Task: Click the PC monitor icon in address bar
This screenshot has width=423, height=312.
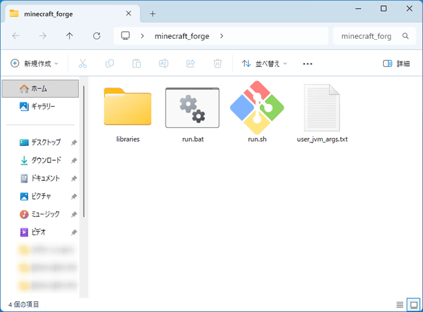Action: click(x=125, y=36)
